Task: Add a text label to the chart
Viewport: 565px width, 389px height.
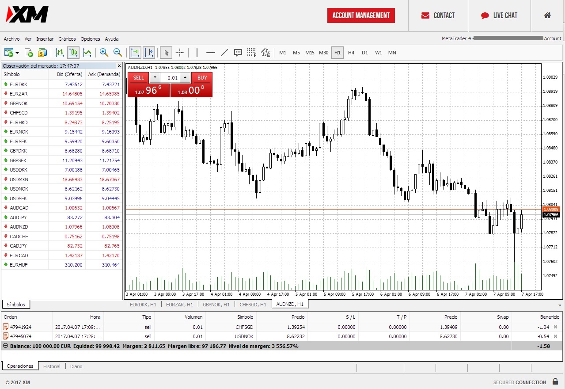Action: pyautogui.click(x=238, y=53)
